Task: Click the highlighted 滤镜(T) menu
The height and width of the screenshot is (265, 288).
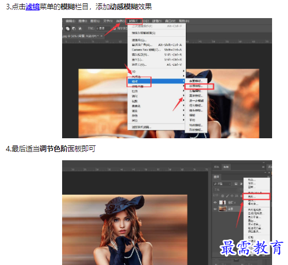Action: point(134,21)
